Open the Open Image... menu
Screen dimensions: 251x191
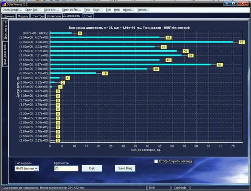point(12,10)
